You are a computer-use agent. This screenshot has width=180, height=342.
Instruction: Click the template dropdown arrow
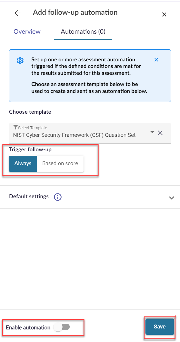pos(152,132)
